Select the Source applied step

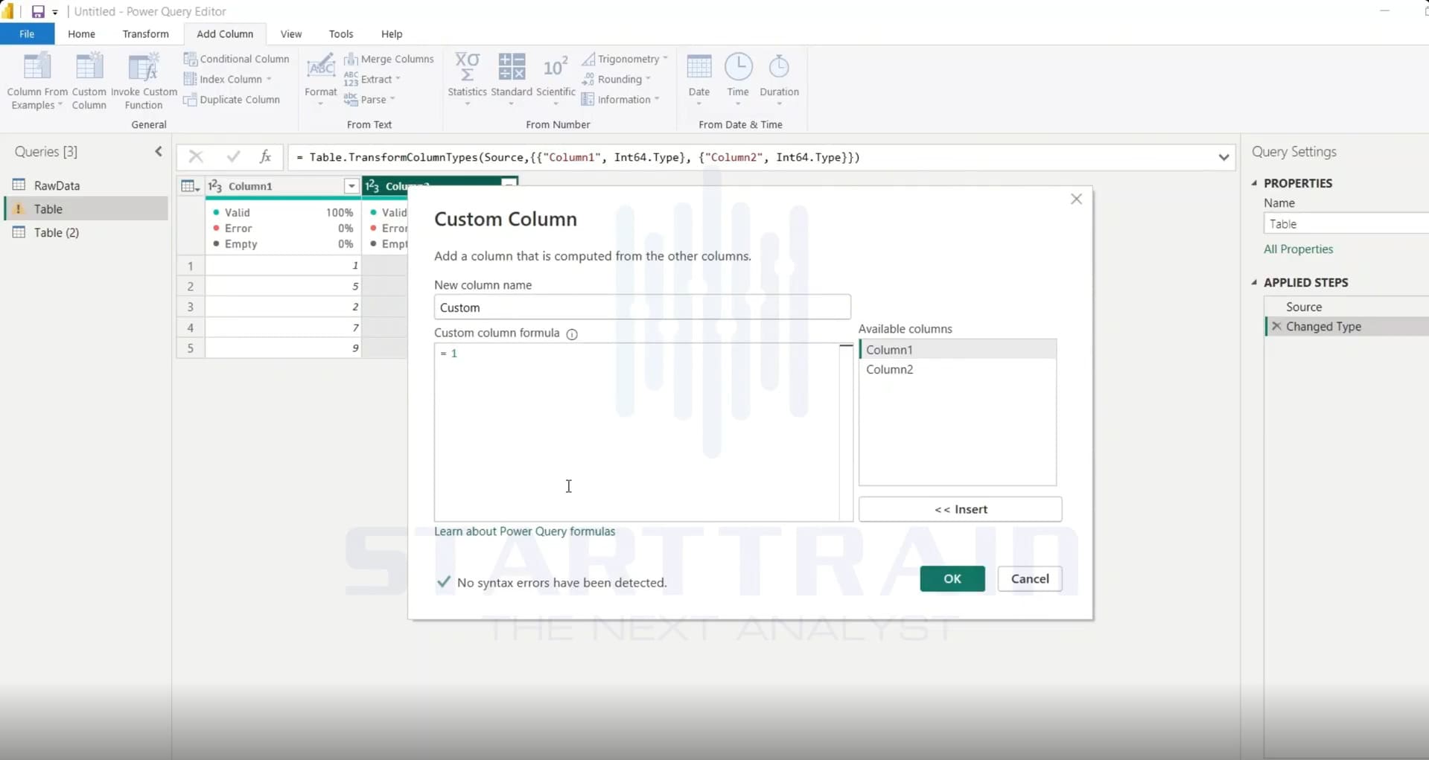tap(1346, 307)
